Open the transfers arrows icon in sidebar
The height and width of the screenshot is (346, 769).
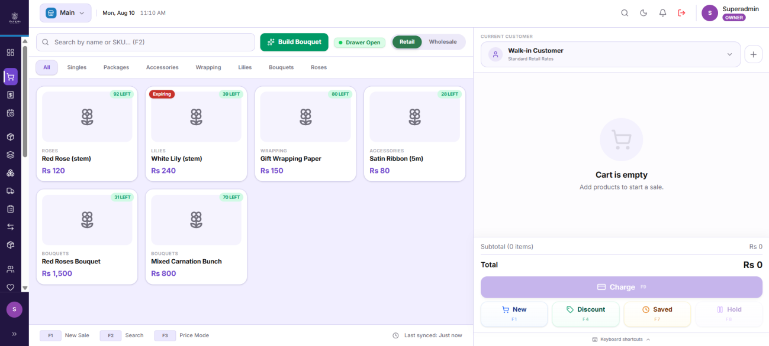[x=10, y=227]
